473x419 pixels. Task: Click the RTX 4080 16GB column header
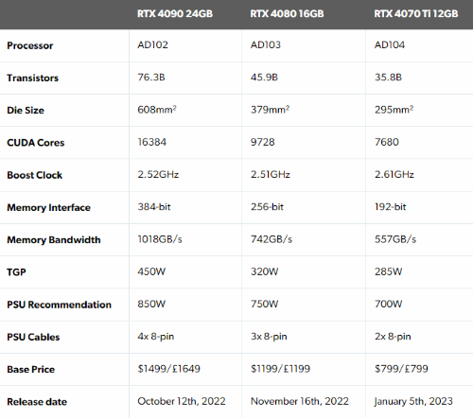pos(287,14)
